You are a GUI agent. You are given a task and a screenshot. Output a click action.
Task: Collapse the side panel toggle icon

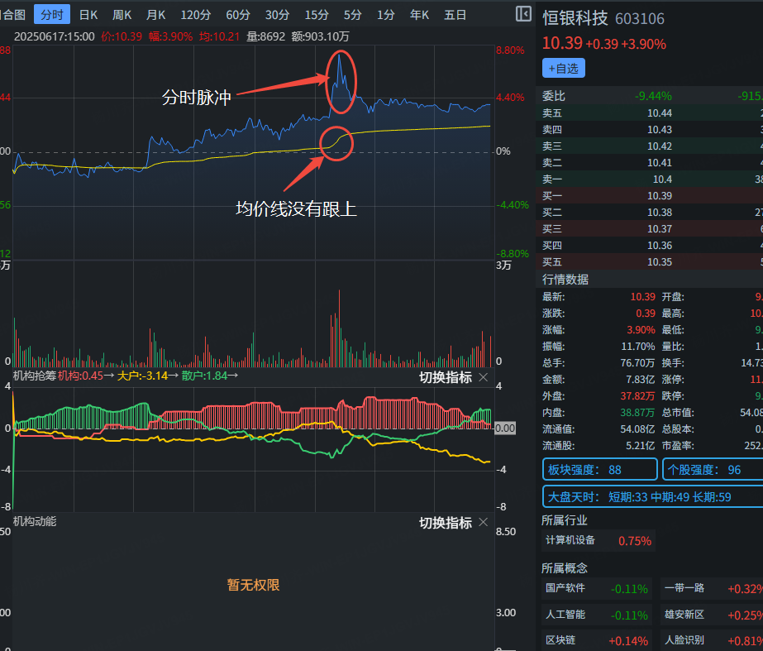pos(522,14)
